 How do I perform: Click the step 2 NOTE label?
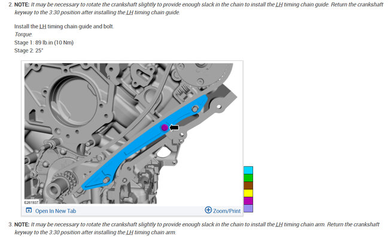click(x=22, y=4)
